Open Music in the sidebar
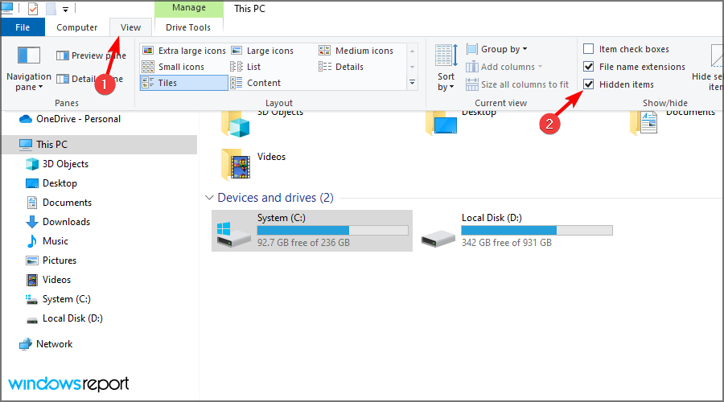Viewport: 724px width, 402px height. pyautogui.click(x=47, y=241)
